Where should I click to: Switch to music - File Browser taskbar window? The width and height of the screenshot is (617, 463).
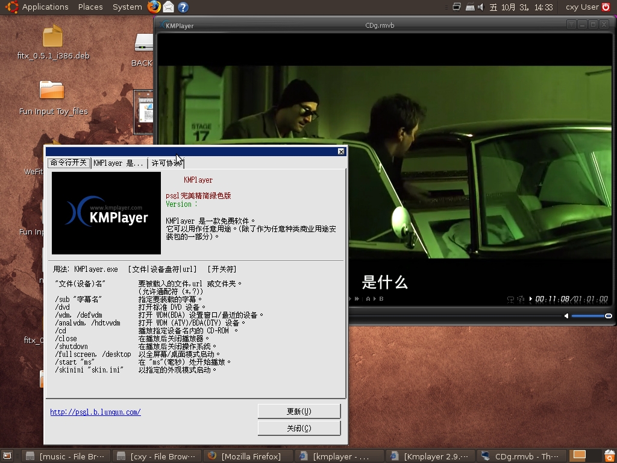coord(66,456)
